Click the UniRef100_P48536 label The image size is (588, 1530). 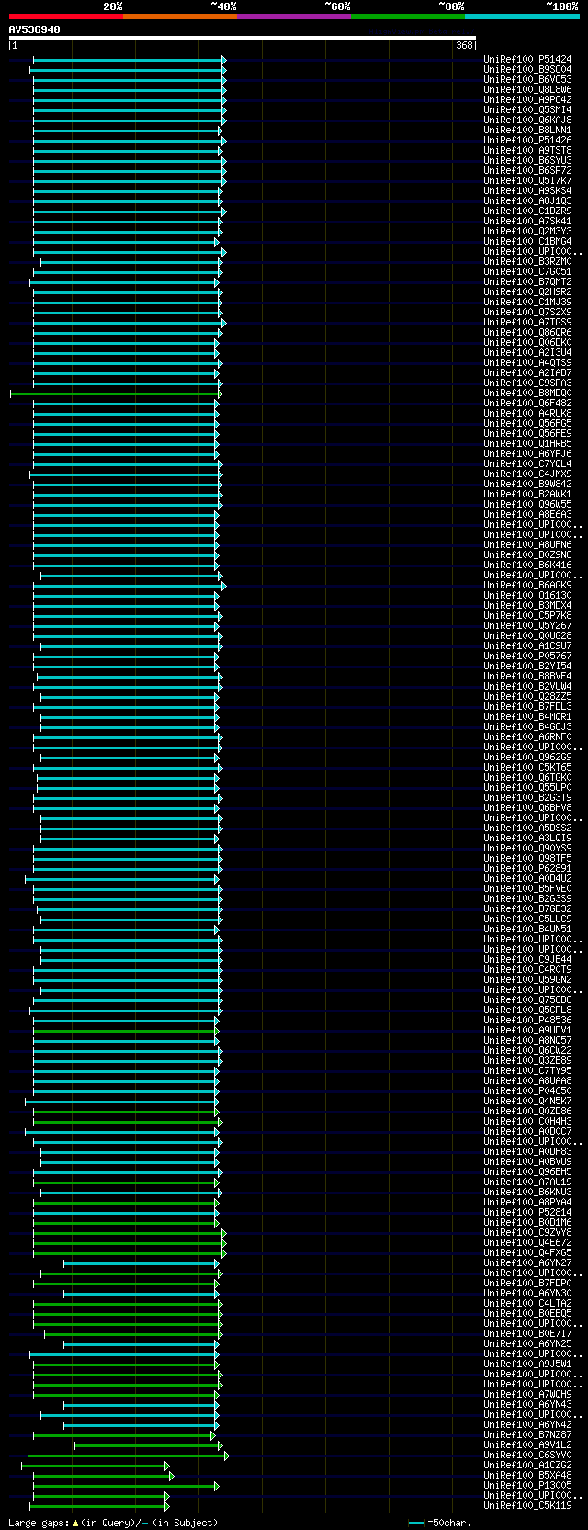[527, 1021]
